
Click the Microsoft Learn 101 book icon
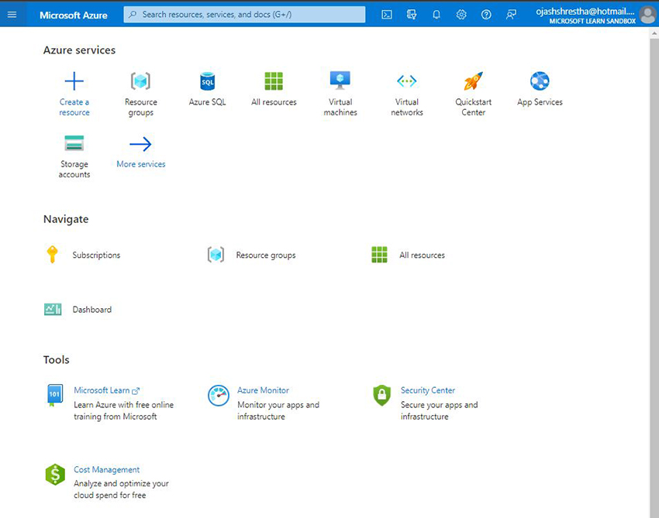[x=54, y=395]
